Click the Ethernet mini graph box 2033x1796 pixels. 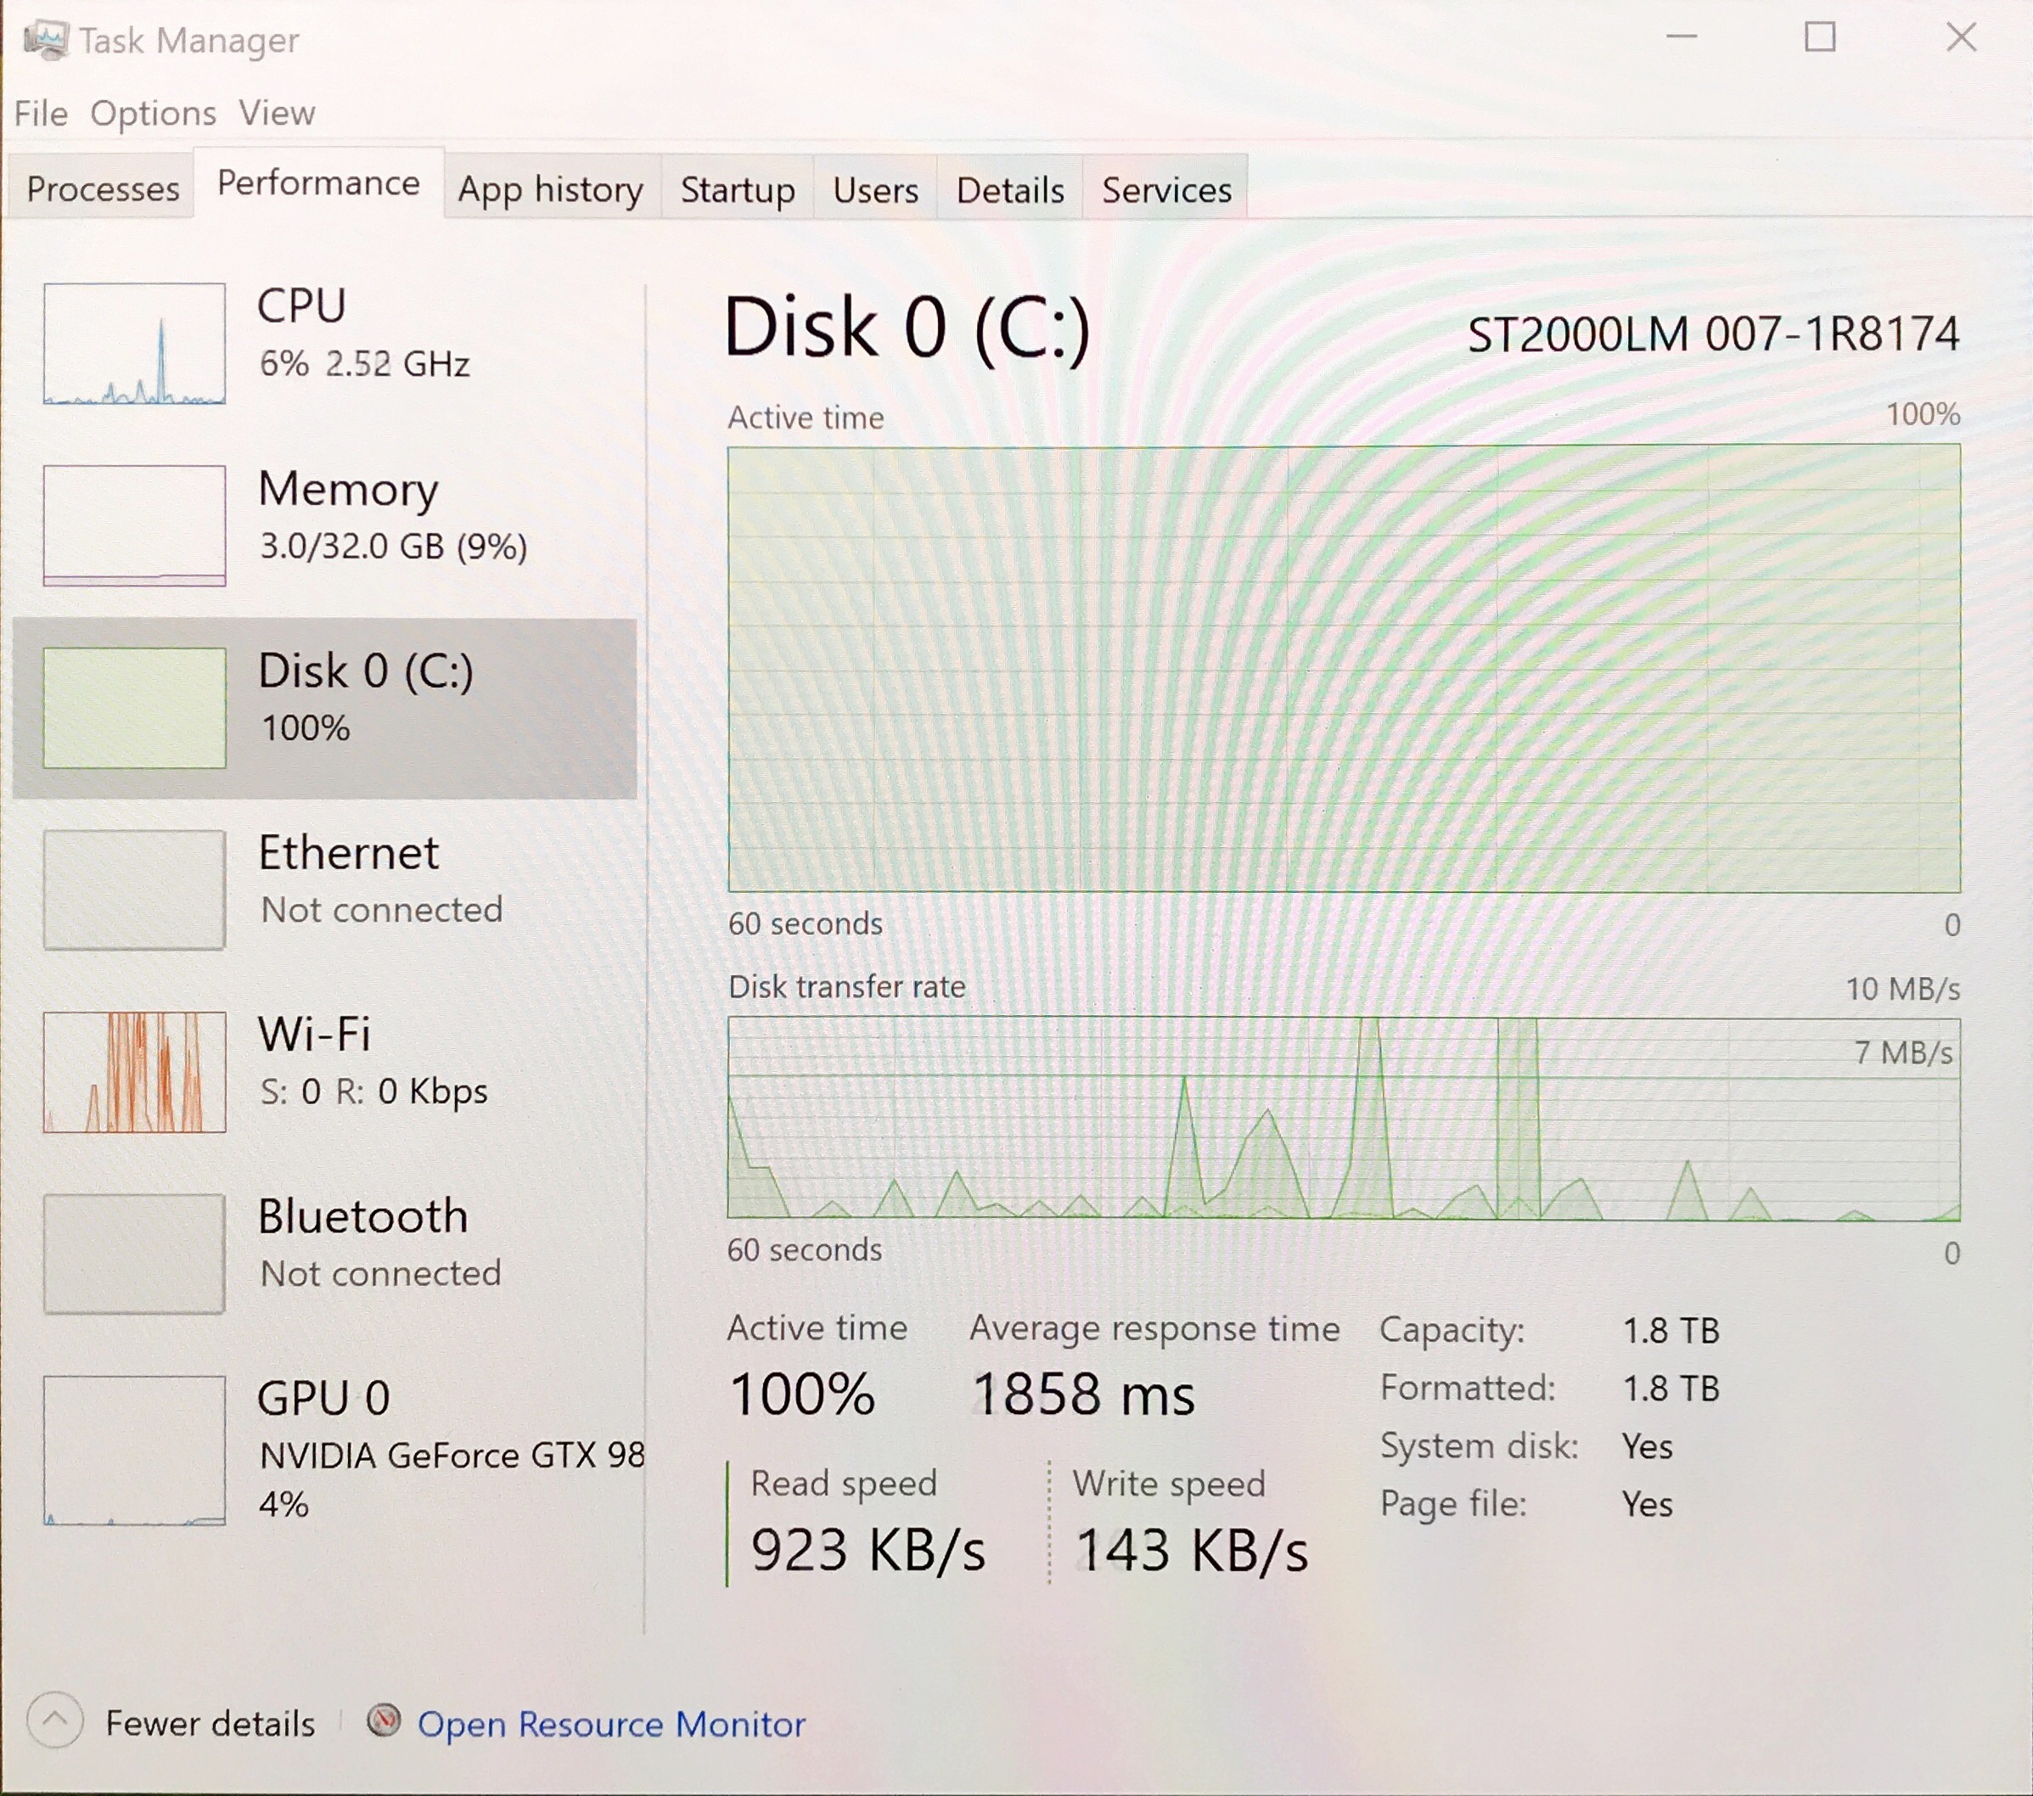pyautogui.click(x=134, y=889)
